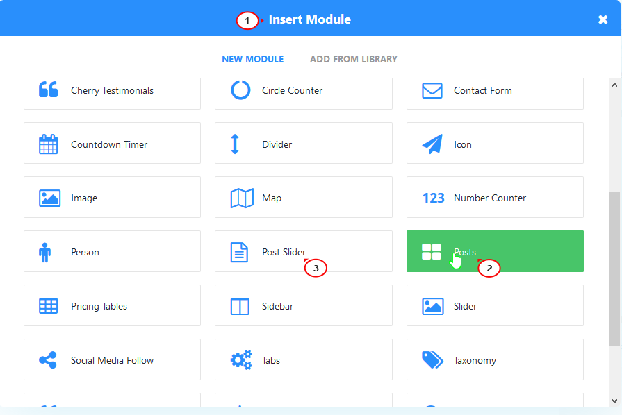Click the scrollbar down arrow
The image size is (622, 415).
tap(614, 400)
